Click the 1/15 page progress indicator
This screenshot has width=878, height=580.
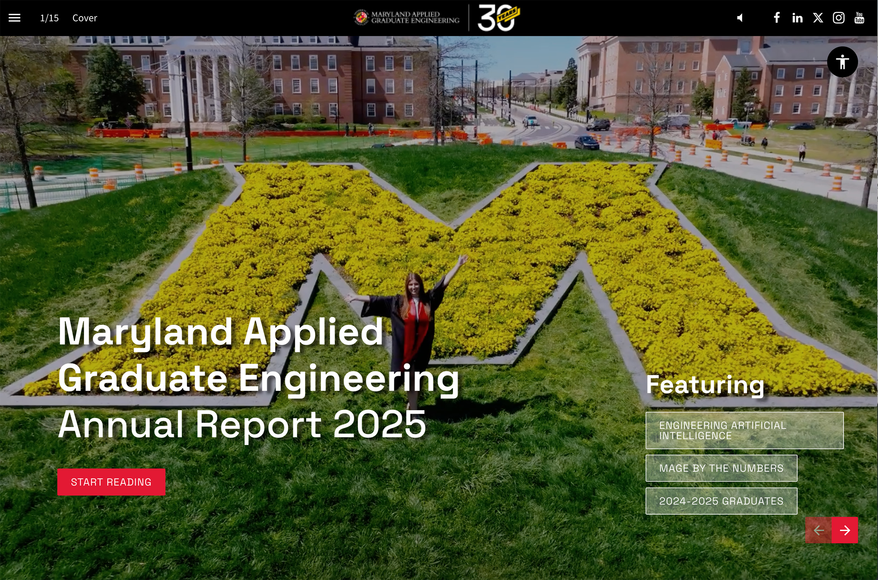coord(49,18)
